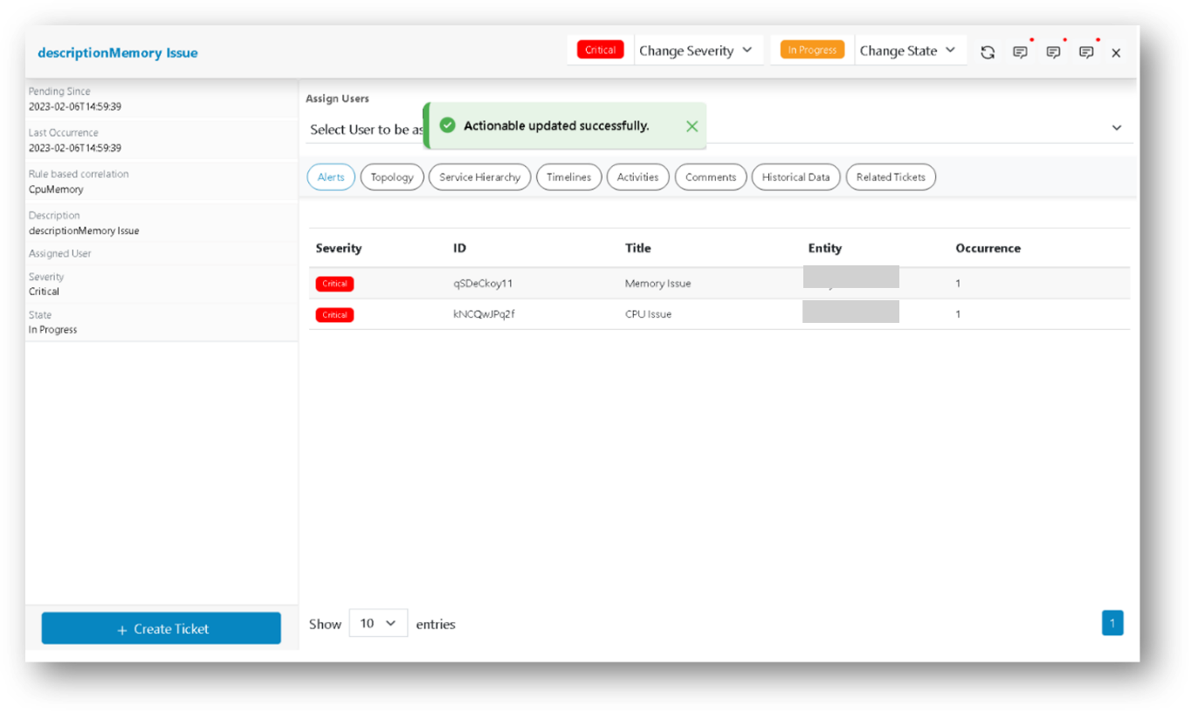Screen dimensions: 1191x713
Task: Open the Comments tab
Action: 711,177
